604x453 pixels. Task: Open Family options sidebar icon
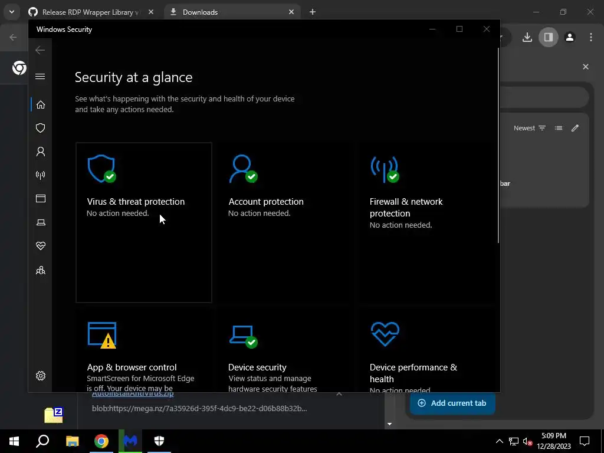pyautogui.click(x=41, y=270)
